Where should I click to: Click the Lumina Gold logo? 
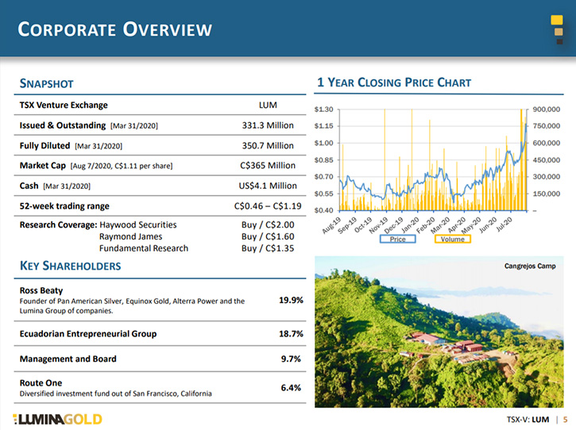tap(57, 419)
